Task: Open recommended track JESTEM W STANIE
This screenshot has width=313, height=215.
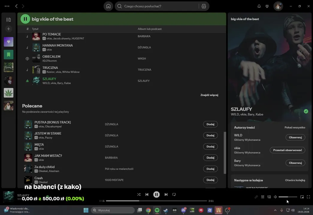Action: point(48,133)
